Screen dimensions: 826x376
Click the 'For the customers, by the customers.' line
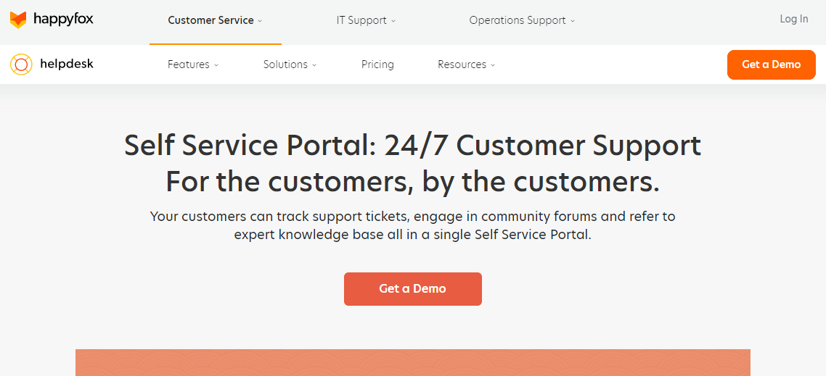412,181
